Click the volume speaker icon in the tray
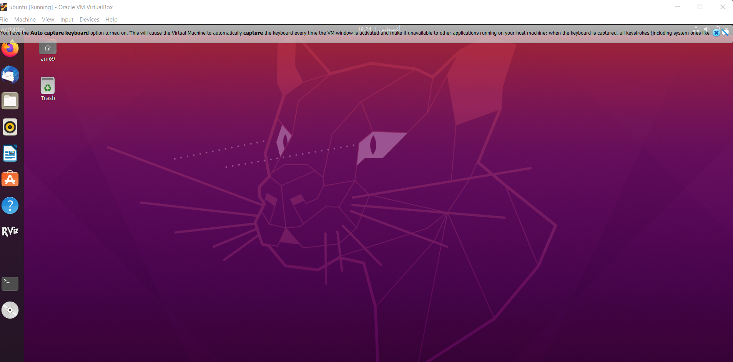The height and width of the screenshot is (362, 733). click(706, 29)
